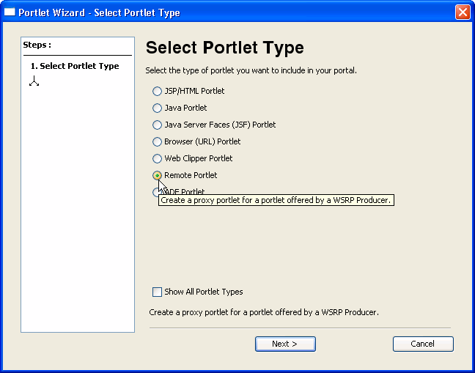Close the Portlet Wizard dialog
This screenshot has height=373, width=475.
click(x=463, y=12)
